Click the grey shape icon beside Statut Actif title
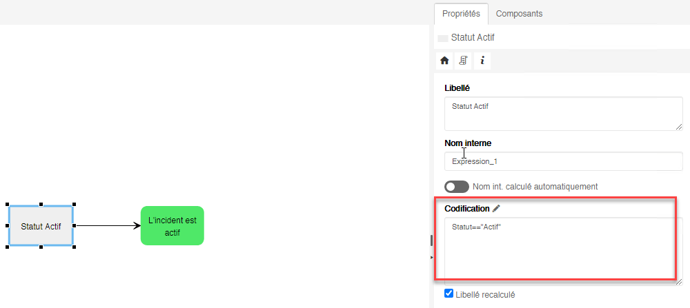The height and width of the screenshot is (308, 690). [442, 38]
